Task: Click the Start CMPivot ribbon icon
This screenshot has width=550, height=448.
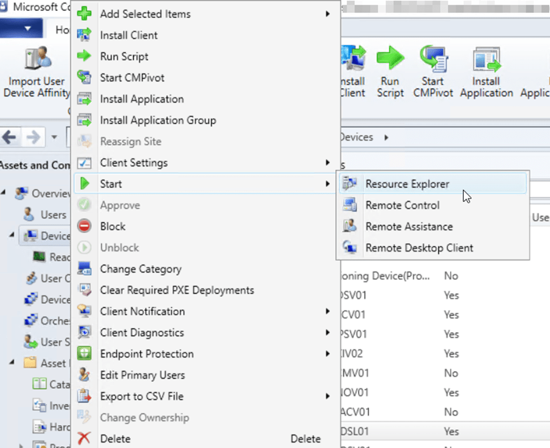Action: [x=433, y=59]
